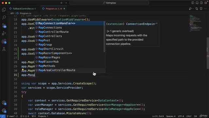The image size is (209, 118).
Task: Open the editor More Actions ellipsis
Action: pyautogui.click(x=205, y=9)
